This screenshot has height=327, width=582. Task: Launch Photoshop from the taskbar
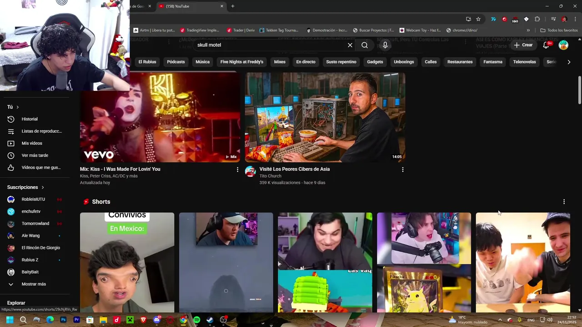point(63,320)
